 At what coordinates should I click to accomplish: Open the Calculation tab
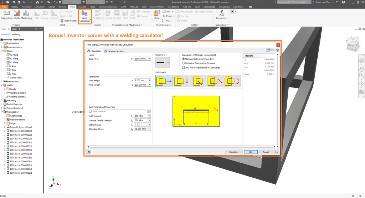click(94, 51)
